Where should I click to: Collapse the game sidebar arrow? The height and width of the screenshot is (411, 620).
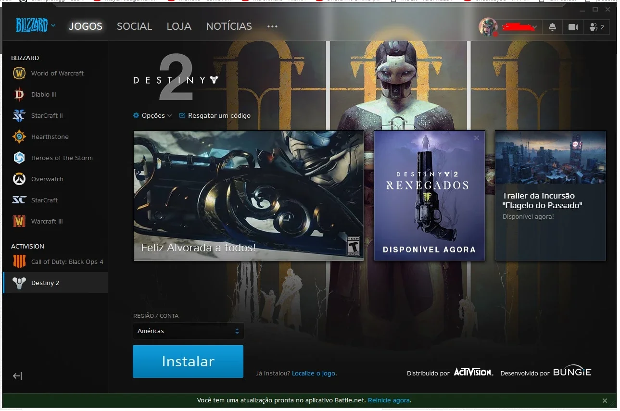(17, 376)
